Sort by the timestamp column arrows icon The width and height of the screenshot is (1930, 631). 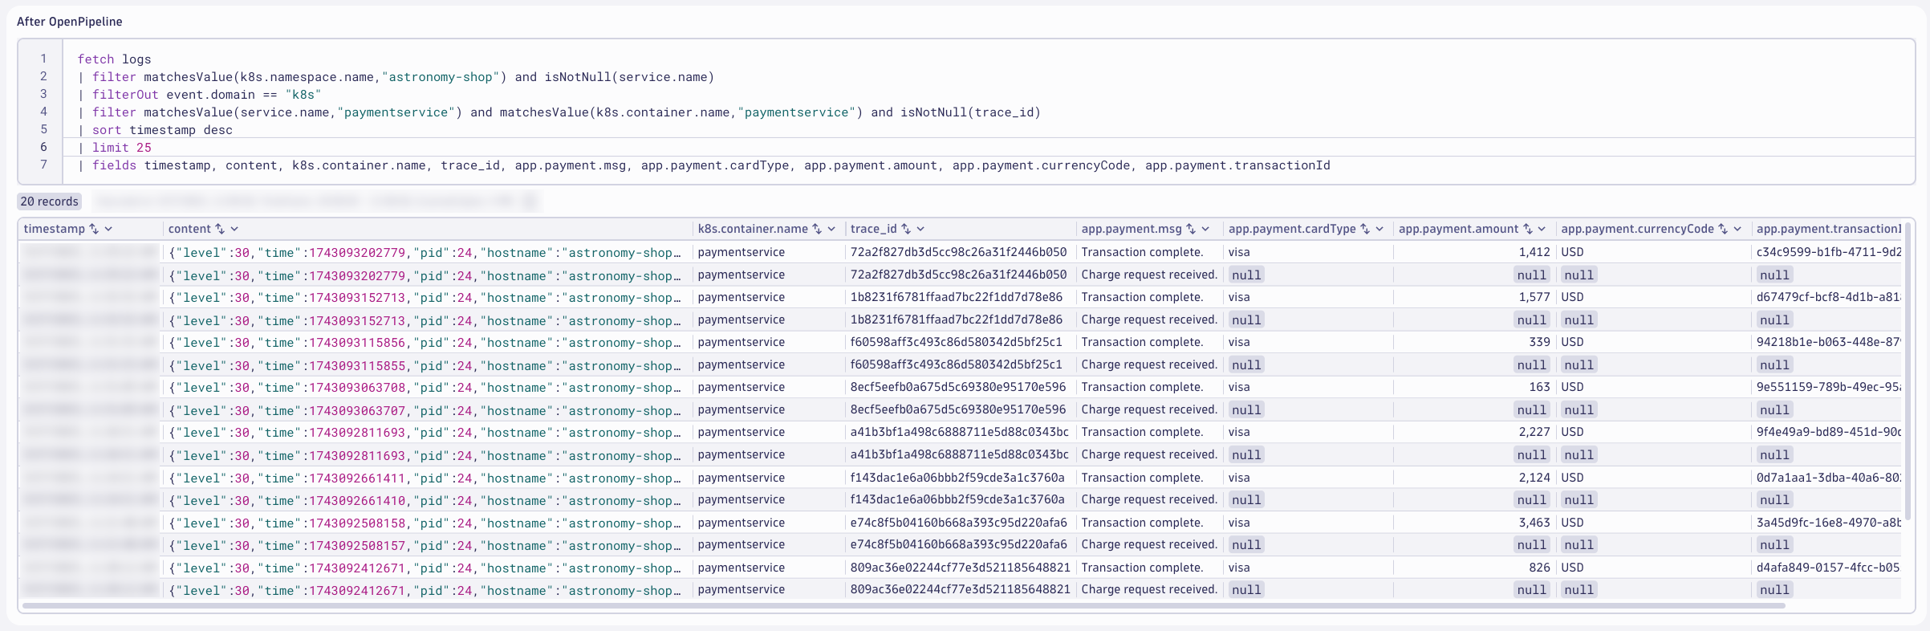(94, 229)
